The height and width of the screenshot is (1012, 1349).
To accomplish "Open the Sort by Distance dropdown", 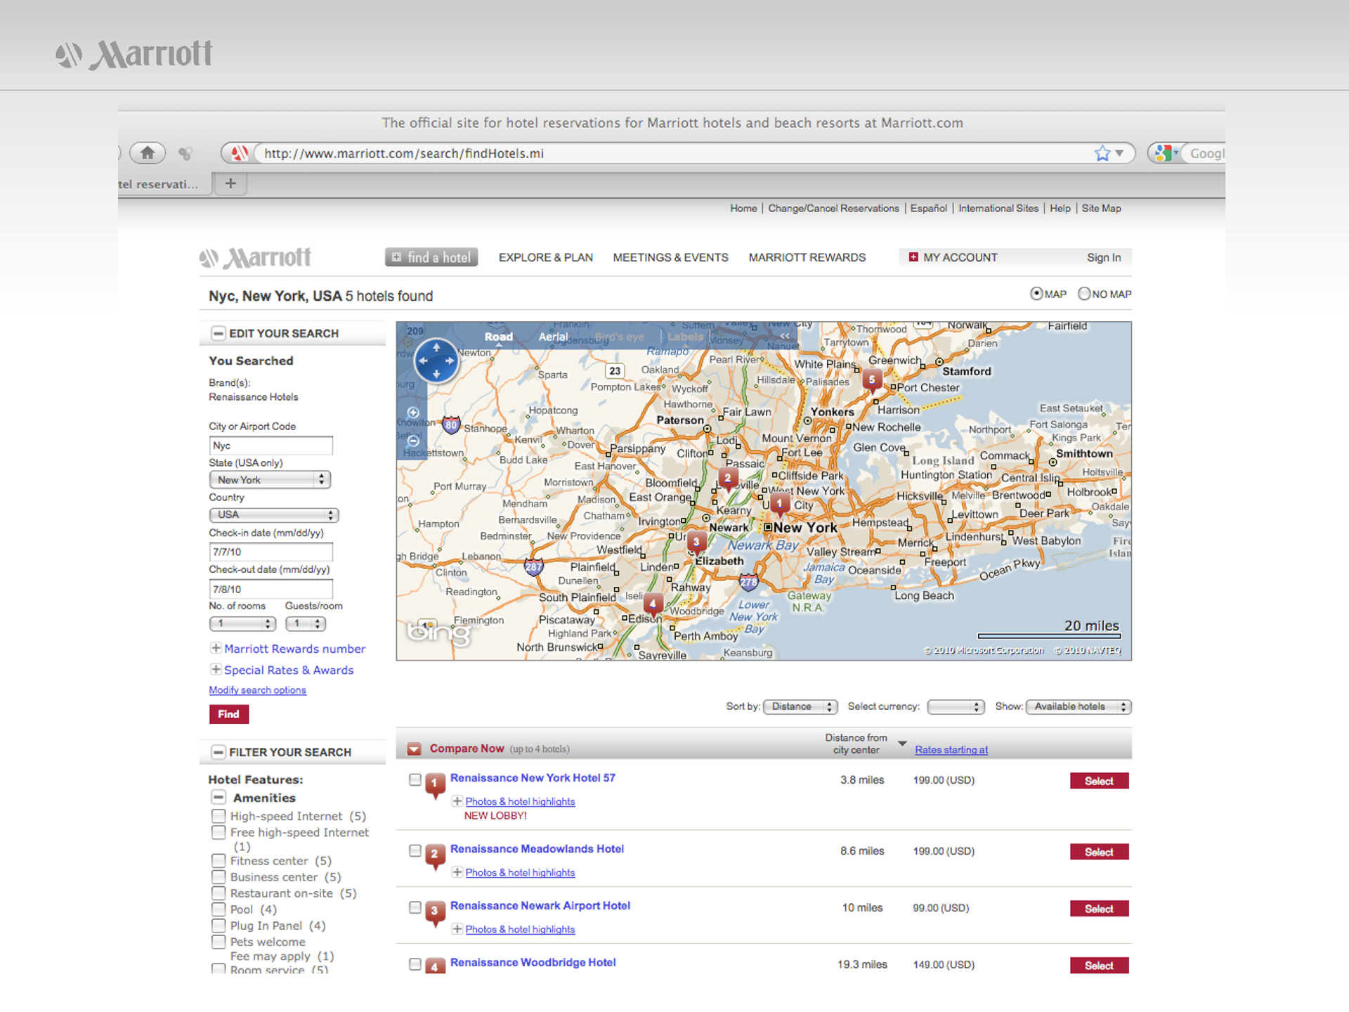I will coord(800,706).
